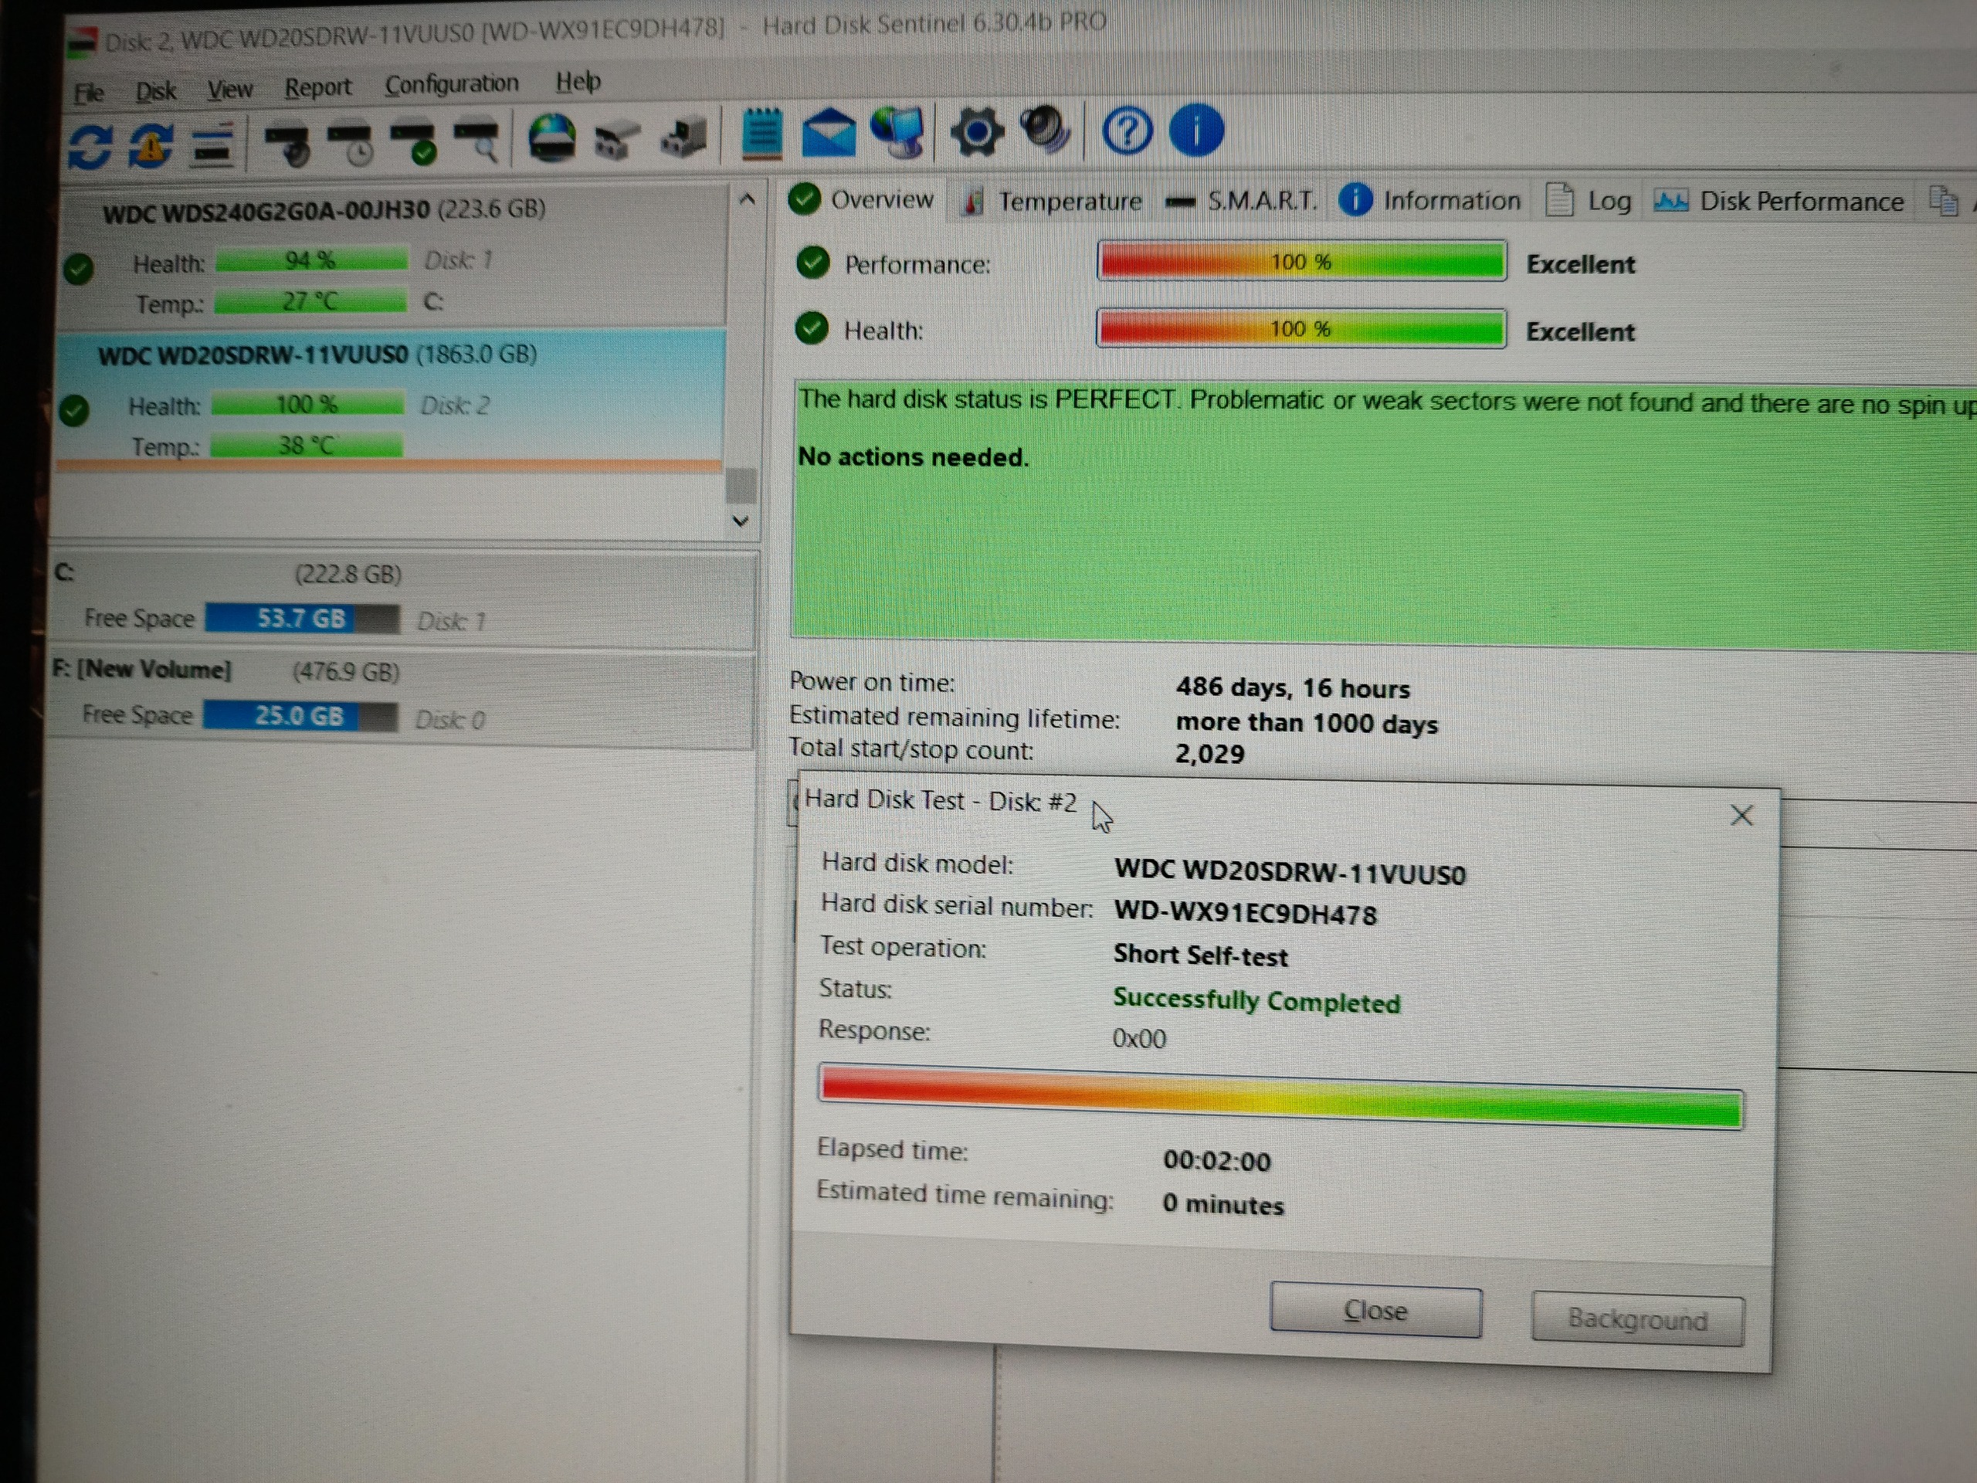Switch to the Information tab
The height and width of the screenshot is (1483, 1977).
coord(1430,201)
